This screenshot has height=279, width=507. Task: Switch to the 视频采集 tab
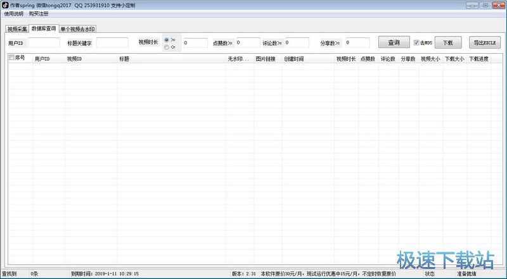click(17, 28)
